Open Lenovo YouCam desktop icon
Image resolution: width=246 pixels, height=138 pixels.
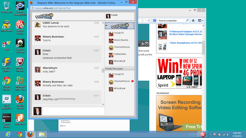20,46
